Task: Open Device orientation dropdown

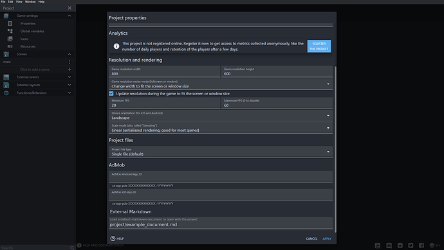Action: pos(221,116)
